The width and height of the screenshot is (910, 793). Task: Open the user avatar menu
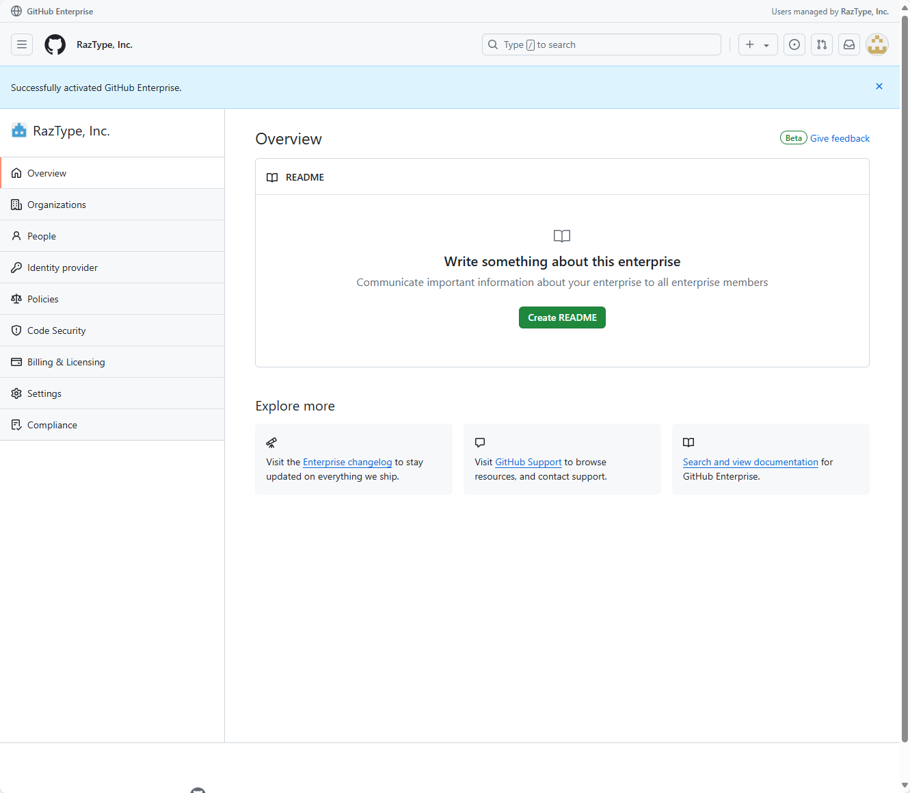(876, 44)
